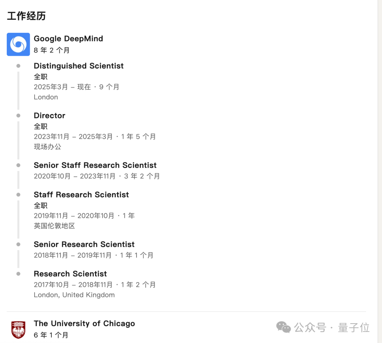
Task: Select the timeline dot beside Director
Action: coord(18,116)
